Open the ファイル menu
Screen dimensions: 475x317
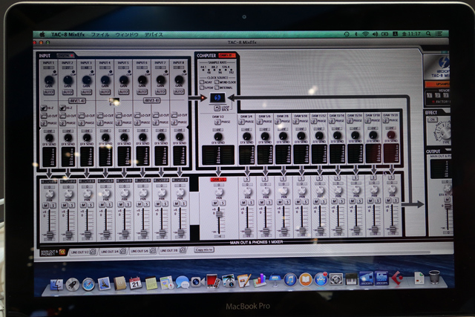(x=100, y=35)
